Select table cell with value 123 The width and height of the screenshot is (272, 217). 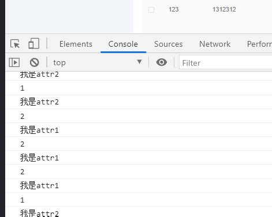click(x=173, y=9)
